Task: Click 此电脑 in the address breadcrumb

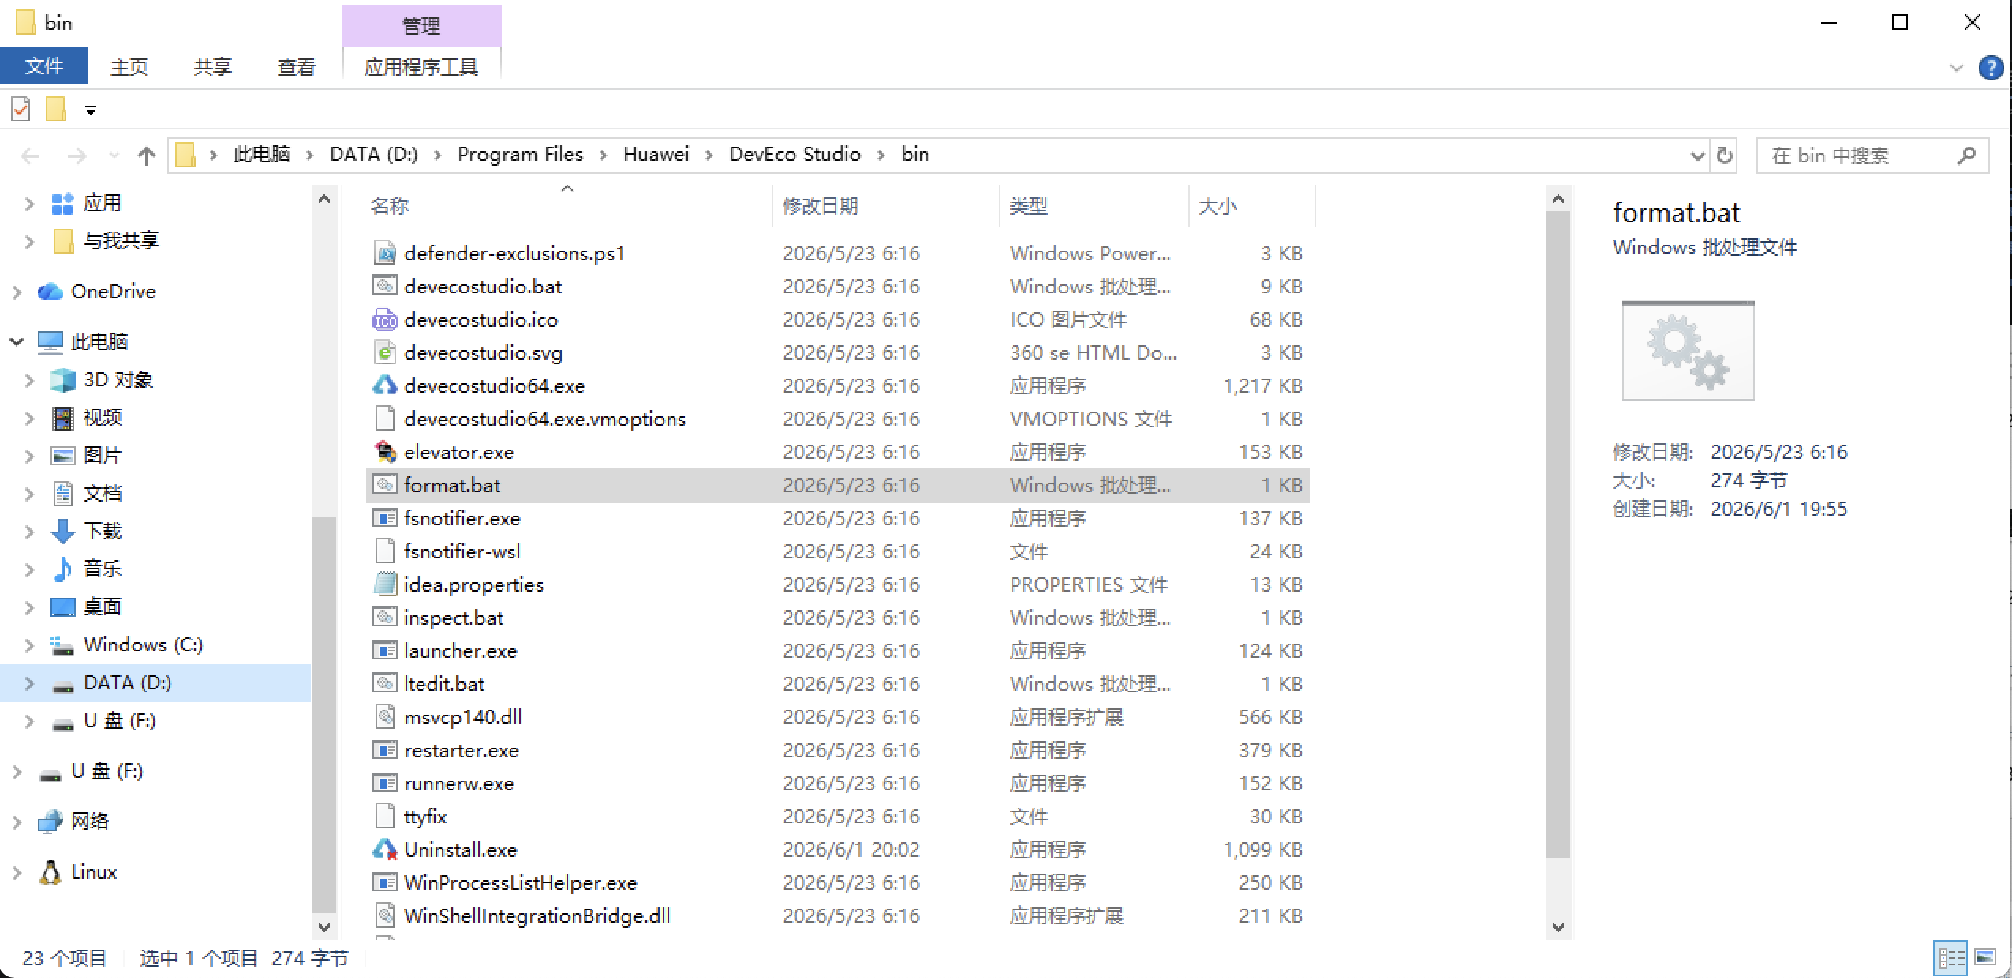Action: click(x=262, y=155)
